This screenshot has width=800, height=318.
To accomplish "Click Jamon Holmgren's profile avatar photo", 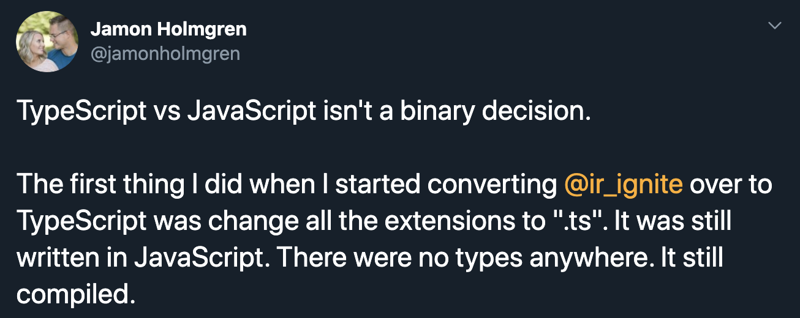I will [x=47, y=42].
